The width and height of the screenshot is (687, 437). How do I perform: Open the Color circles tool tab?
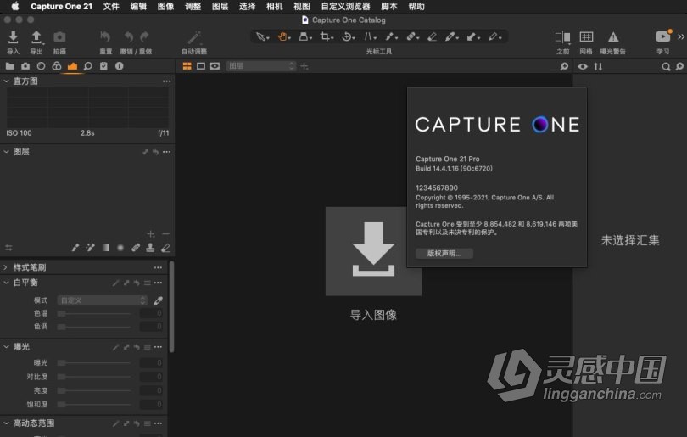57,66
